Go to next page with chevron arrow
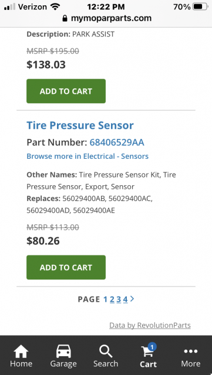 [x=132, y=299]
